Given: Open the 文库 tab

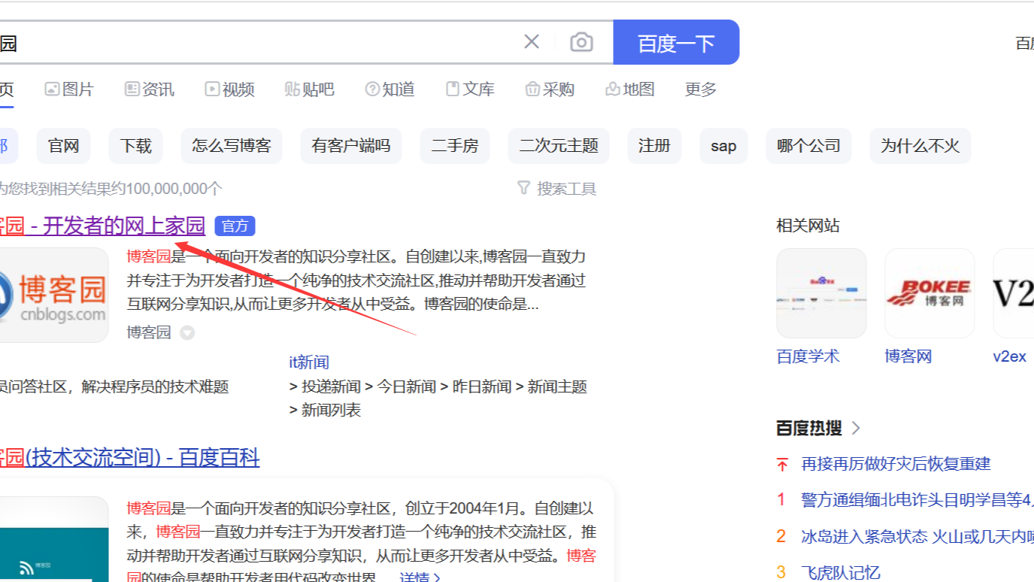Looking at the screenshot, I should pyautogui.click(x=470, y=89).
